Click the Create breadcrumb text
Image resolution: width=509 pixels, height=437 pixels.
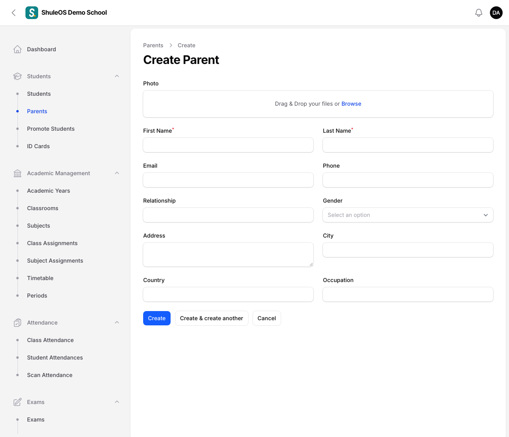[187, 45]
